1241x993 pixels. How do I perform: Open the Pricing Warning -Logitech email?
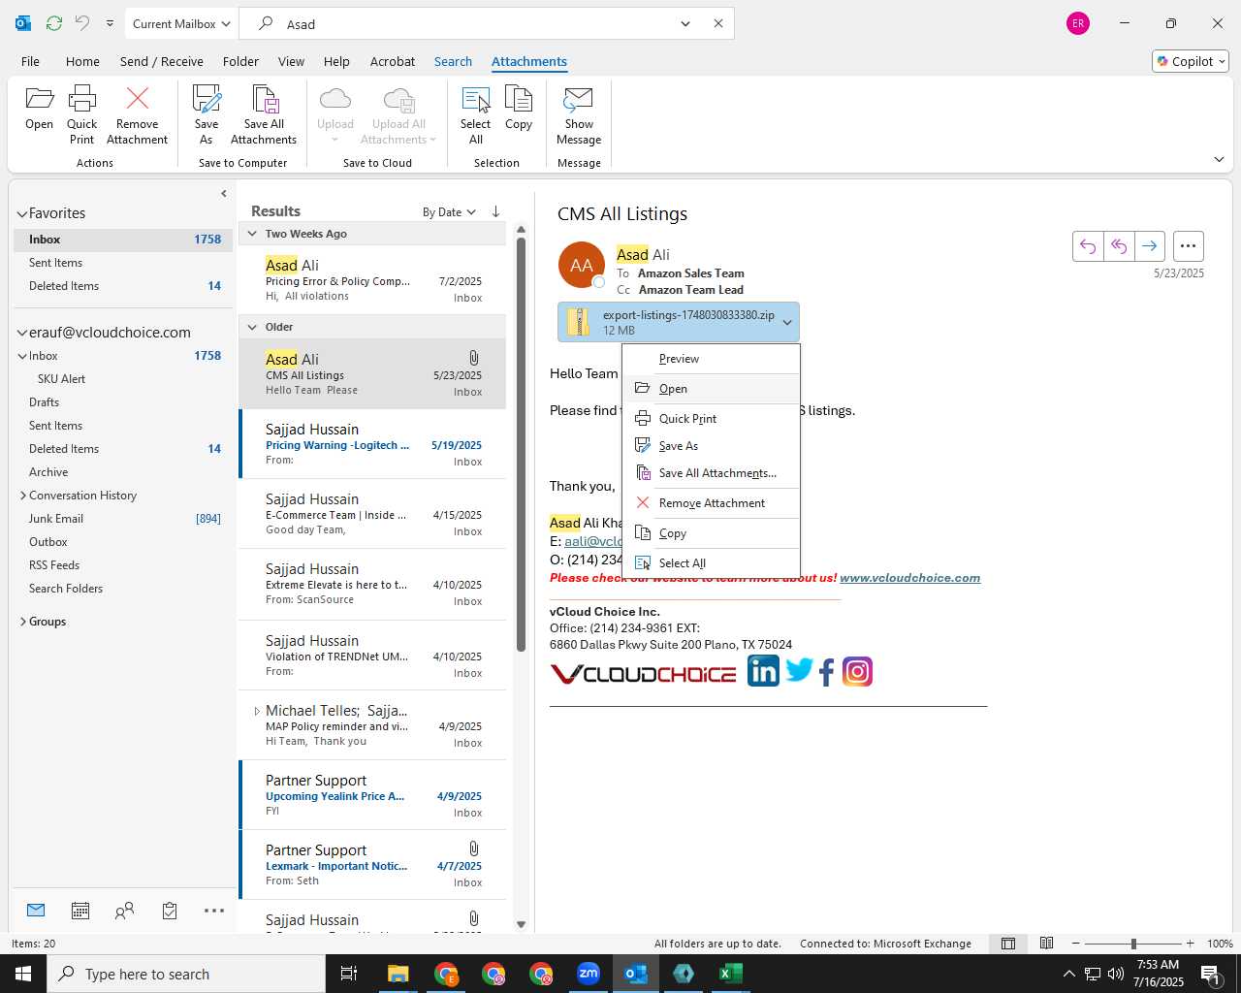372,444
